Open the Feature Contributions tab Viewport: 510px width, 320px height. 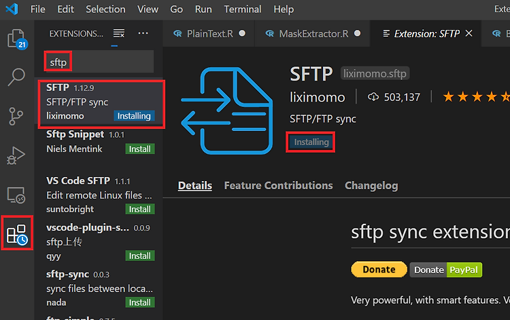278,186
